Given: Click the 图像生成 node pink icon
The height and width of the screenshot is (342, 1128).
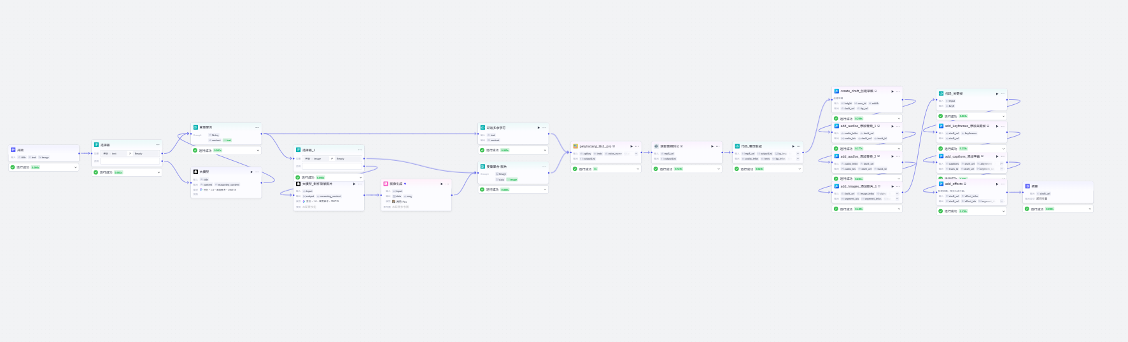Looking at the screenshot, I should point(386,184).
